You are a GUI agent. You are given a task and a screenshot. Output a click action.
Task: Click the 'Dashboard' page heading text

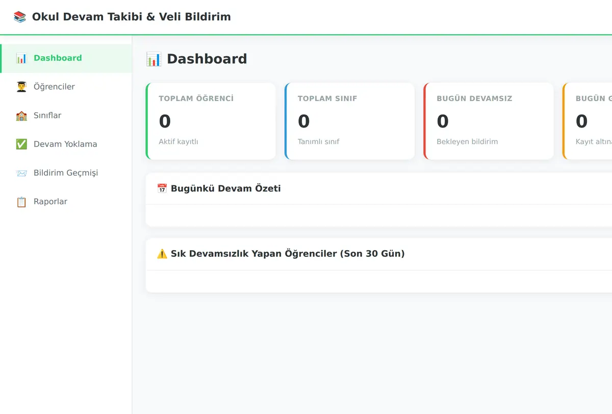207,59
